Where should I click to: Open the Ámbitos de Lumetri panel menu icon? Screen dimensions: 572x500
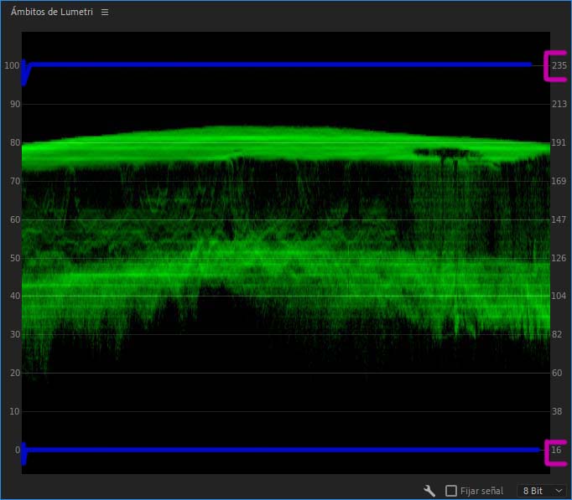tap(105, 13)
